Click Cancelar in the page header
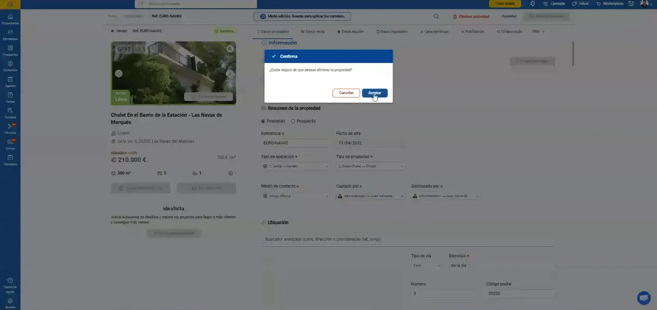657x310 pixels. [x=509, y=16]
